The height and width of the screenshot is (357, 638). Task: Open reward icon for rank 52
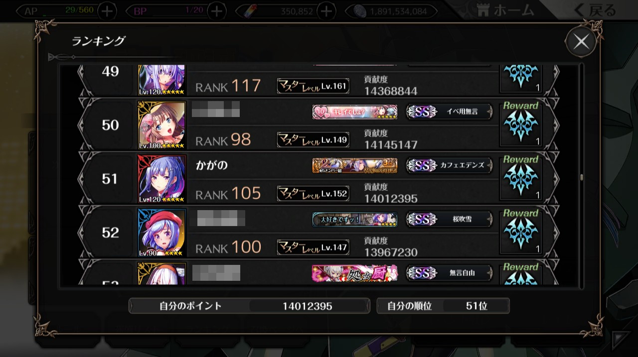pyautogui.click(x=521, y=231)
